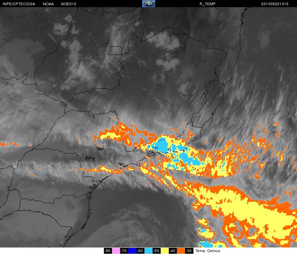
Task: Click the yellow -50 to -40 legend swatch
Action: click(x=165, y=251)
